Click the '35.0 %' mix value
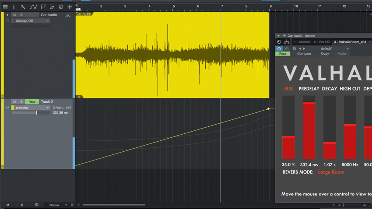 point(288,165)
